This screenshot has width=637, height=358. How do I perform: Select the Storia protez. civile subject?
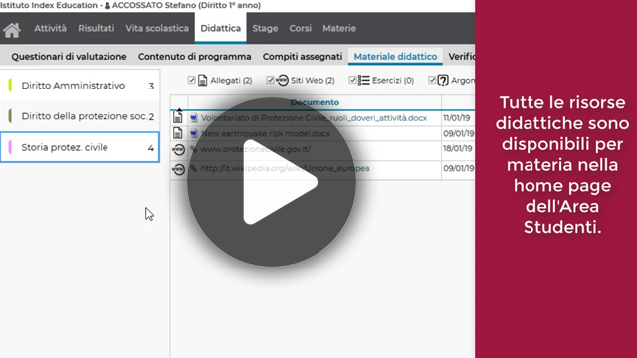[x=80, y=147]
